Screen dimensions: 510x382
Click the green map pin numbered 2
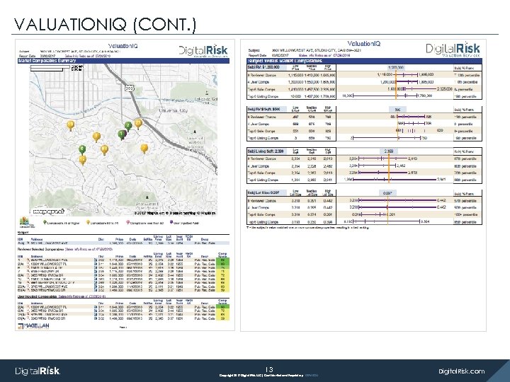pos(128,126)
